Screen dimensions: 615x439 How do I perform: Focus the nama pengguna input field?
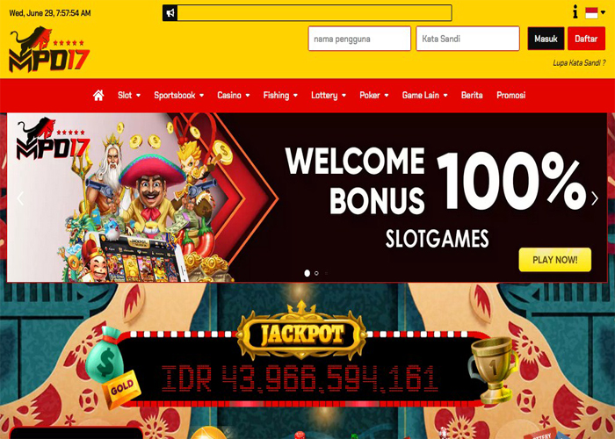point(359,39)
